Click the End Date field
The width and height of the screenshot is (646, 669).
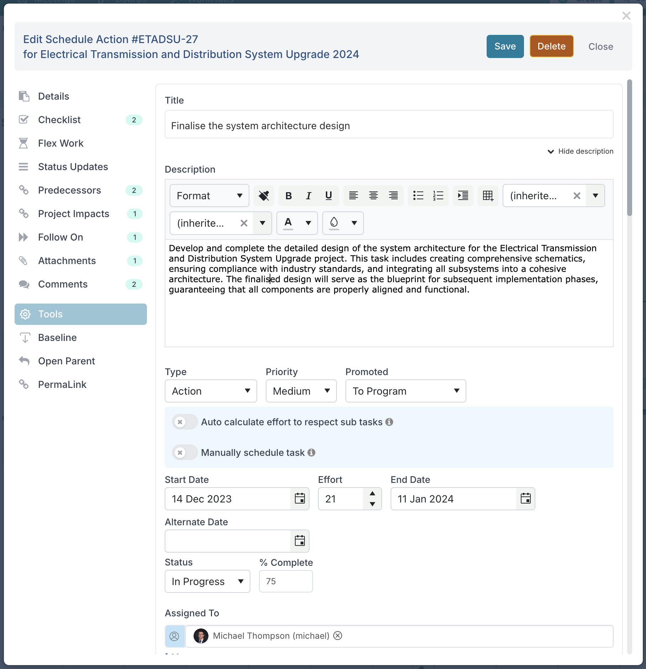(454, 499)
